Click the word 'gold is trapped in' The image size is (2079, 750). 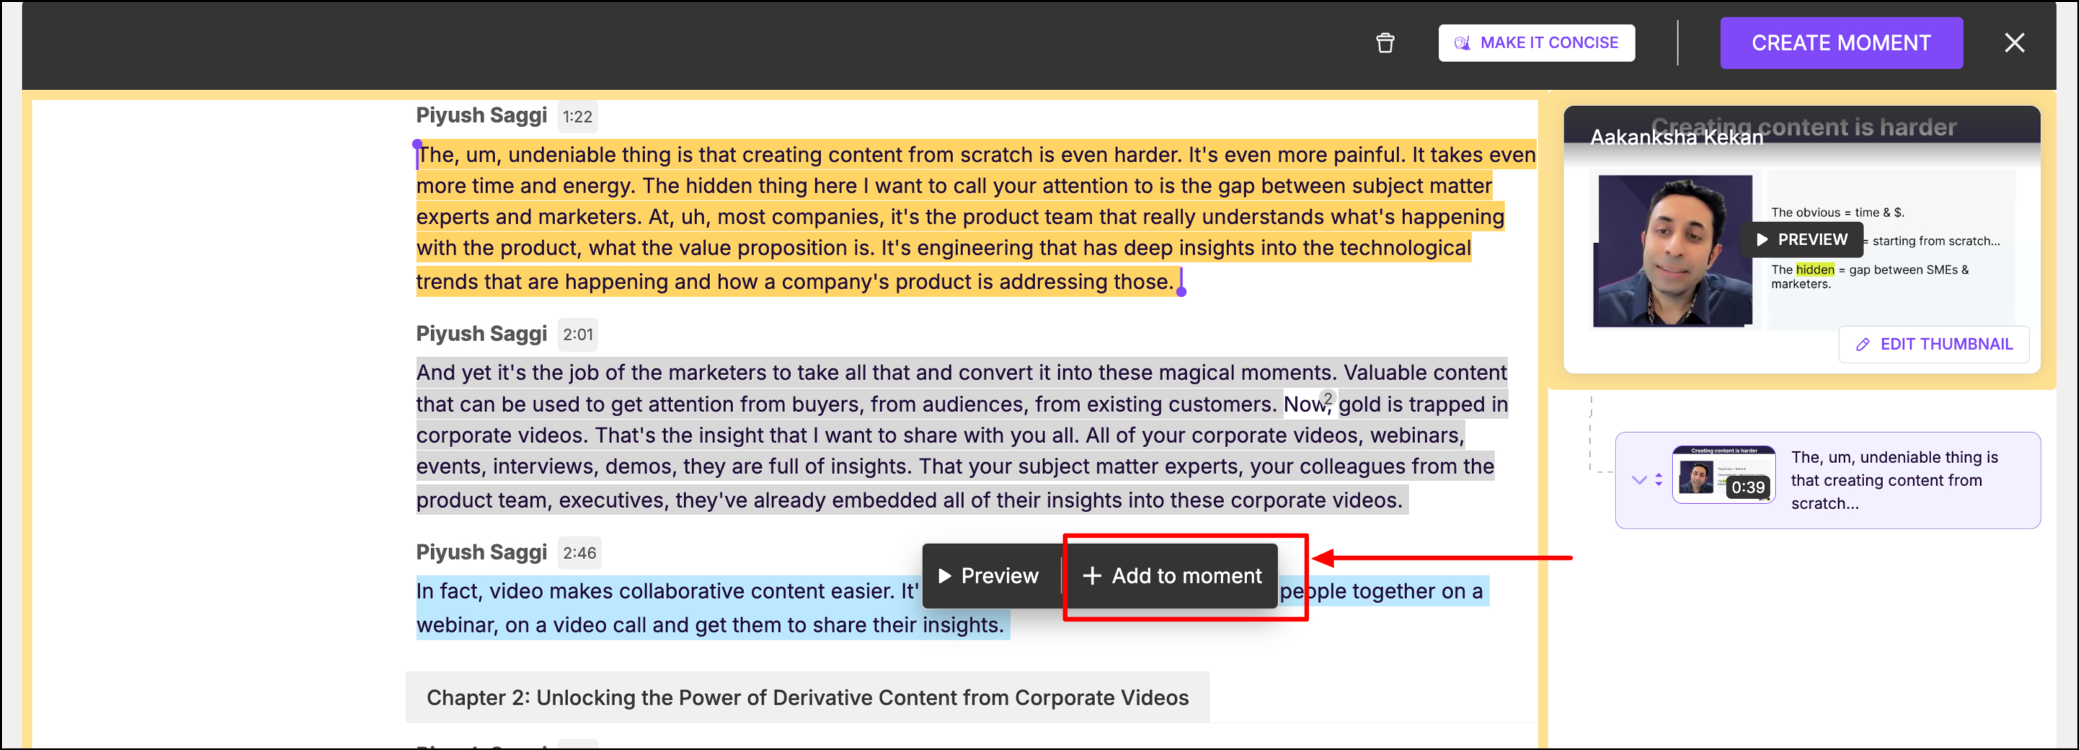1423,405
